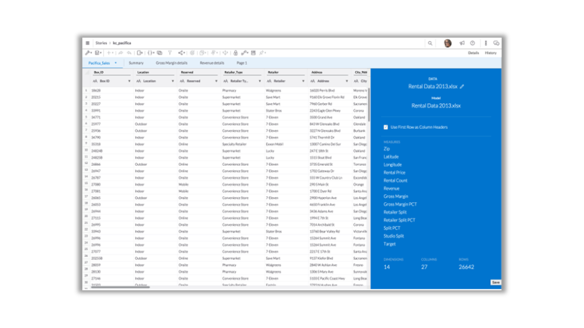The width and height of the screenshot is (584, 328).
Task: Click the padlock lock icon
Action: tap(235, 53)
